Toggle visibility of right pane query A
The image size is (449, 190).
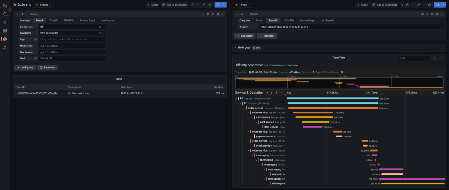[x=432, y=14]
